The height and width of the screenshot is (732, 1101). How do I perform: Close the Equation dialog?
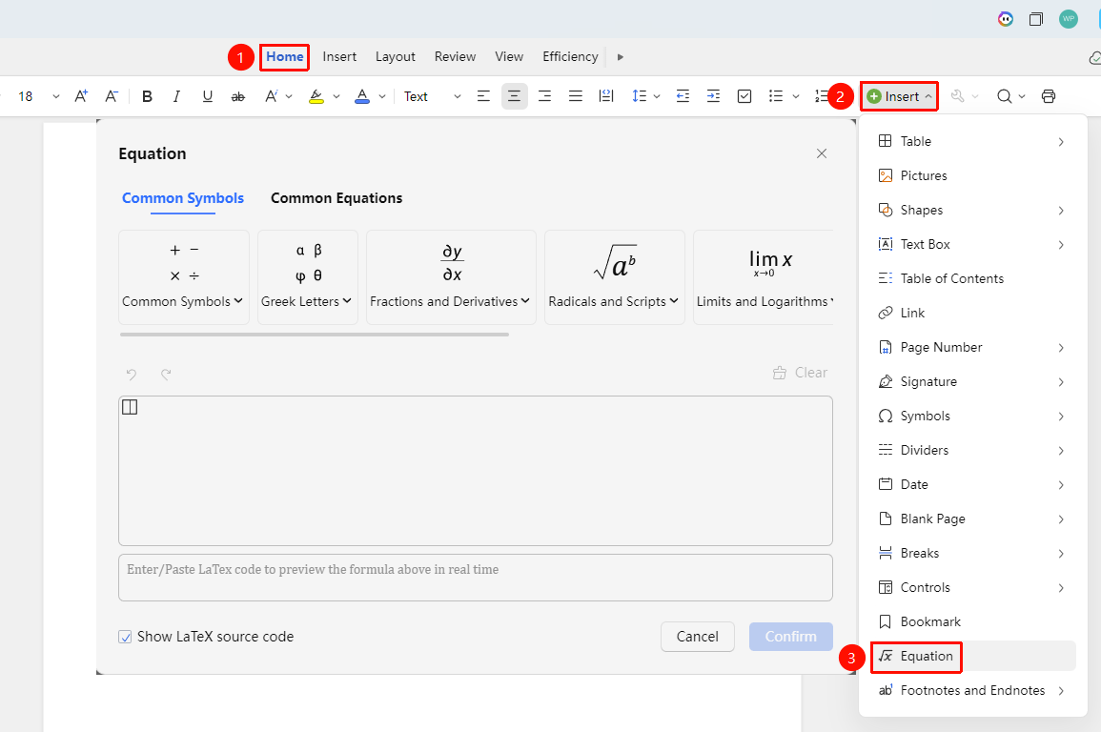822,153
